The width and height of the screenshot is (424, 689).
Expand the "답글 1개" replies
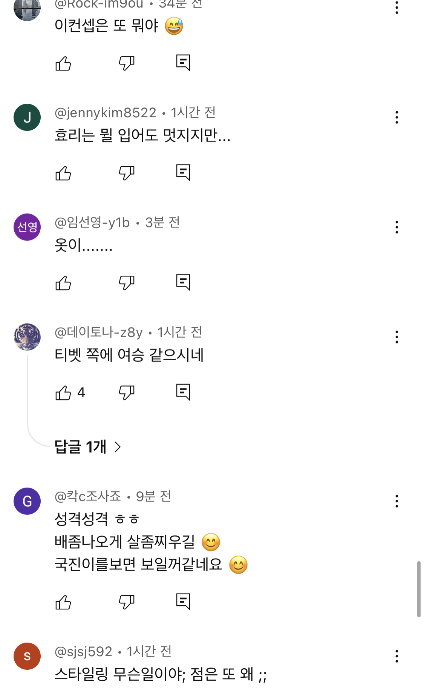pos(87,447)
